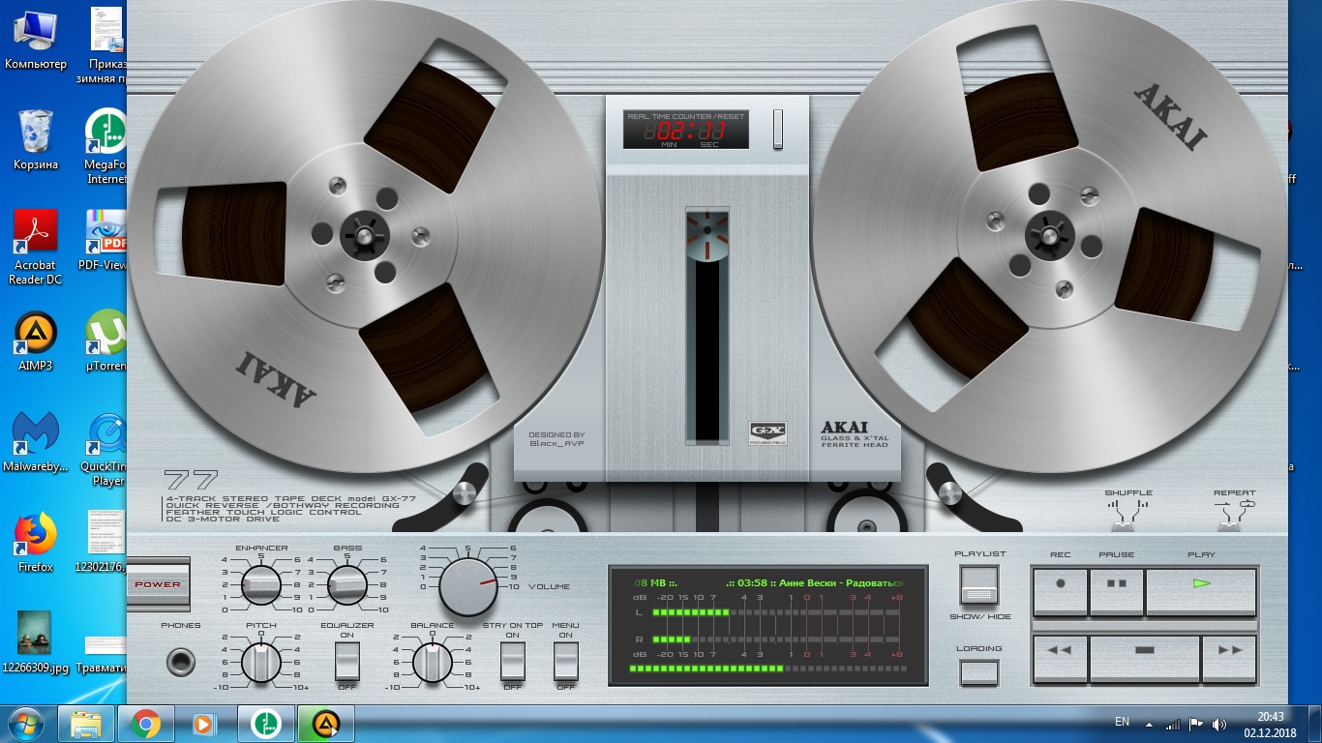Open Windows Explorer from the taskbar

[86, 724]
